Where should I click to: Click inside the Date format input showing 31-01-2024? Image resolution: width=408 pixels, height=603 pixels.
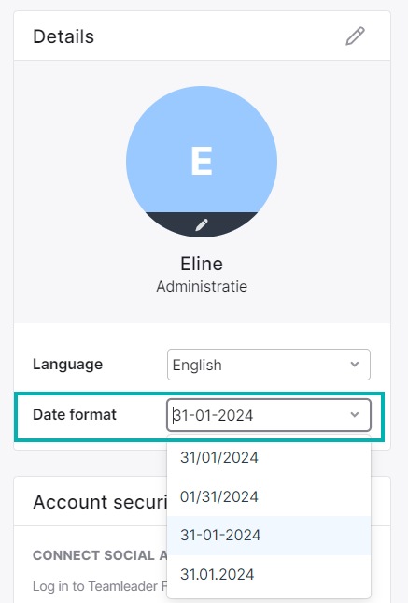point(269,415)
